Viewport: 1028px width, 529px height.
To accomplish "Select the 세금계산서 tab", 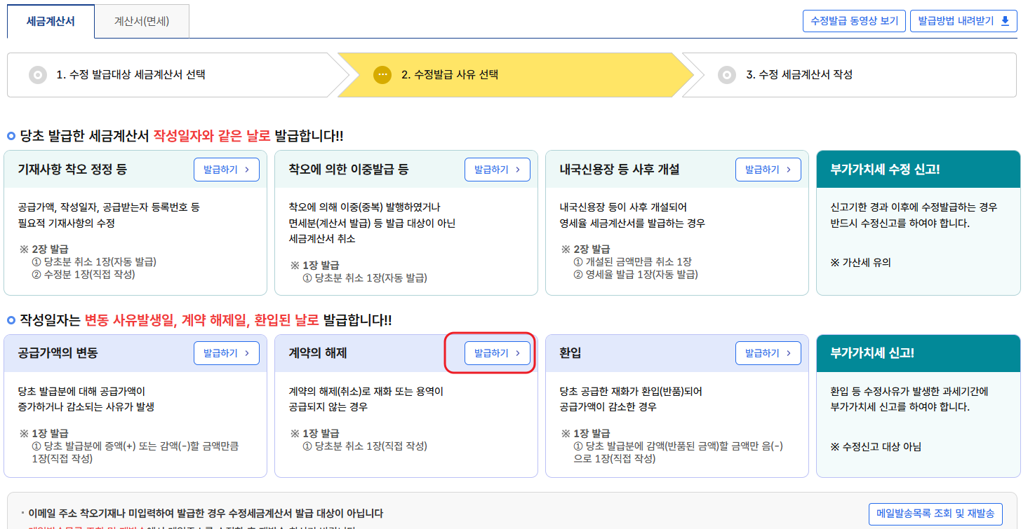I will coord(49,21).
